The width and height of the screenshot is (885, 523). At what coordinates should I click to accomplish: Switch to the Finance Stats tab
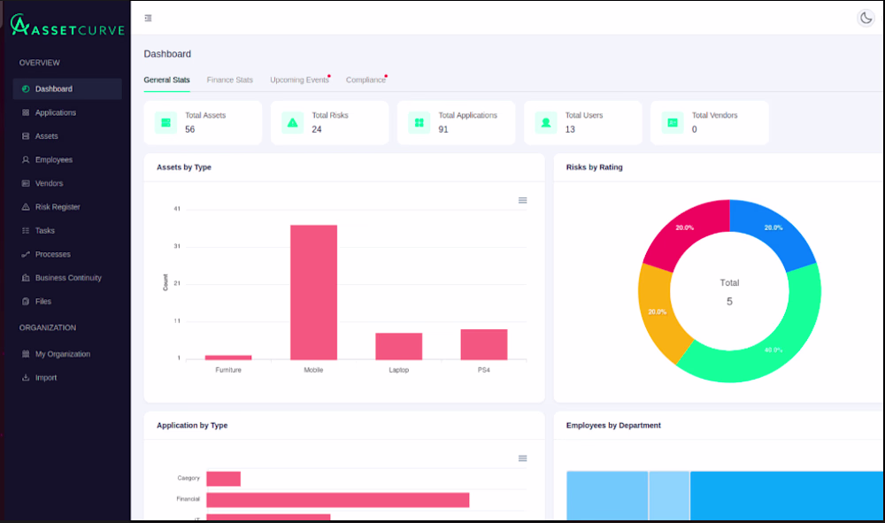pyautogui.click(x=230, y=81)
